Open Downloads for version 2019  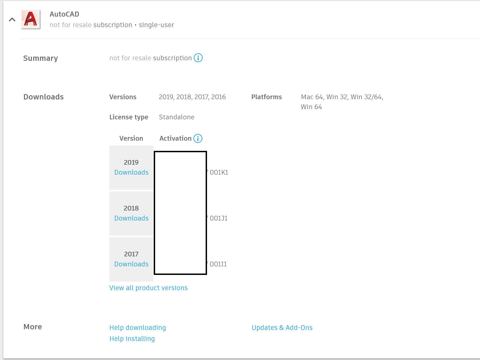click(131, 172)
